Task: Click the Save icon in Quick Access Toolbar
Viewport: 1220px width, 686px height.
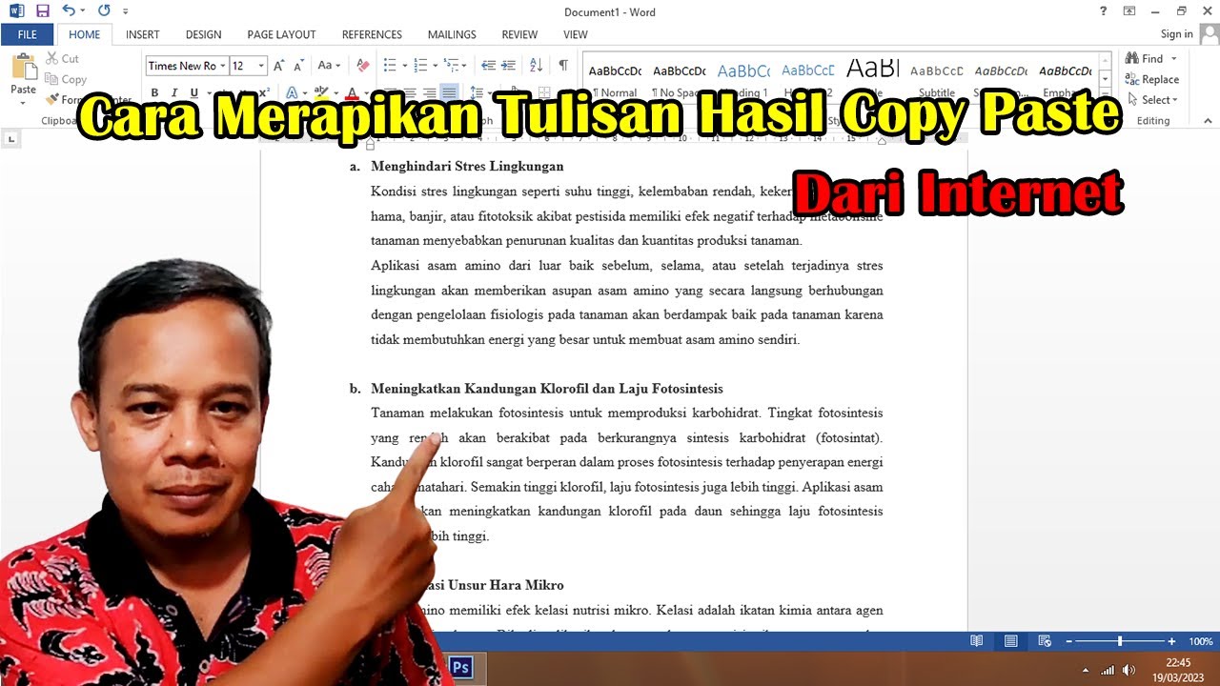Action: (43, 11)
